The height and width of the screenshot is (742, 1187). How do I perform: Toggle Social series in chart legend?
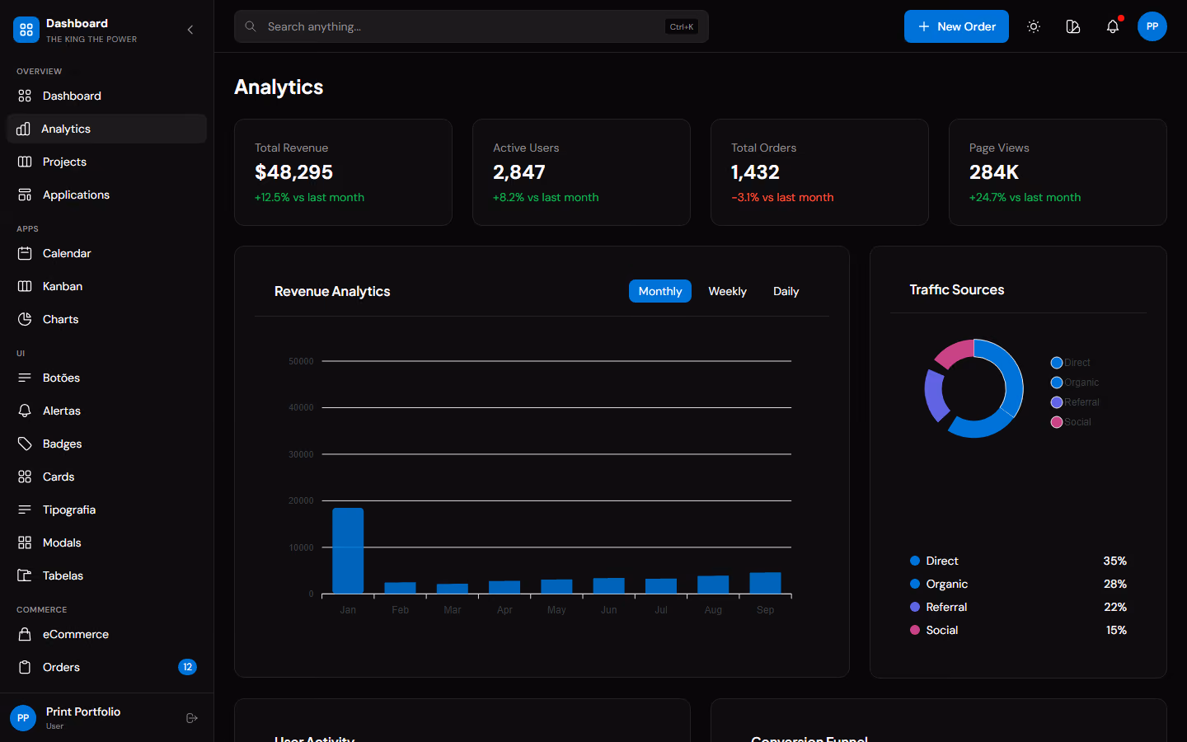point(1071,422)
